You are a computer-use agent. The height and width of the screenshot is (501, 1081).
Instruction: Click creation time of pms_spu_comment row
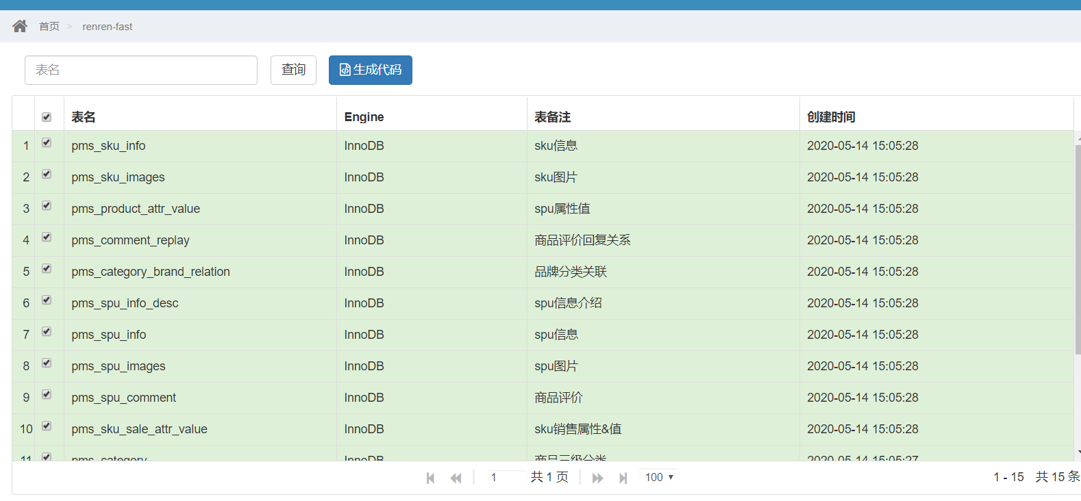936,398
